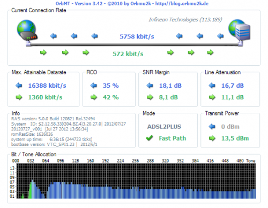Click the system up time line
The height and width of the screenshot is (208, 268).
pyautogui.click(x=52, y=139)
